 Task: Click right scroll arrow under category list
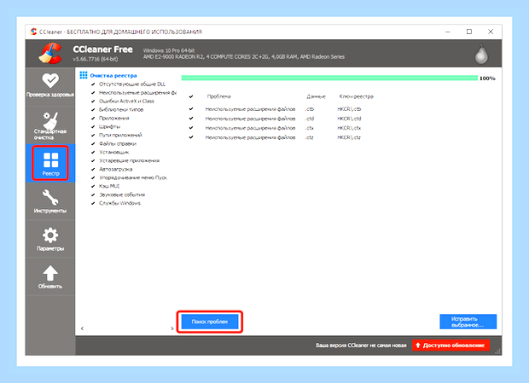(x=172, y=328)
